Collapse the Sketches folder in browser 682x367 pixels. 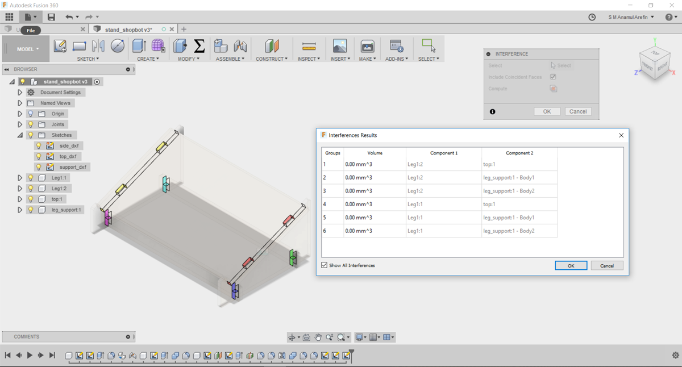[20, 135]
